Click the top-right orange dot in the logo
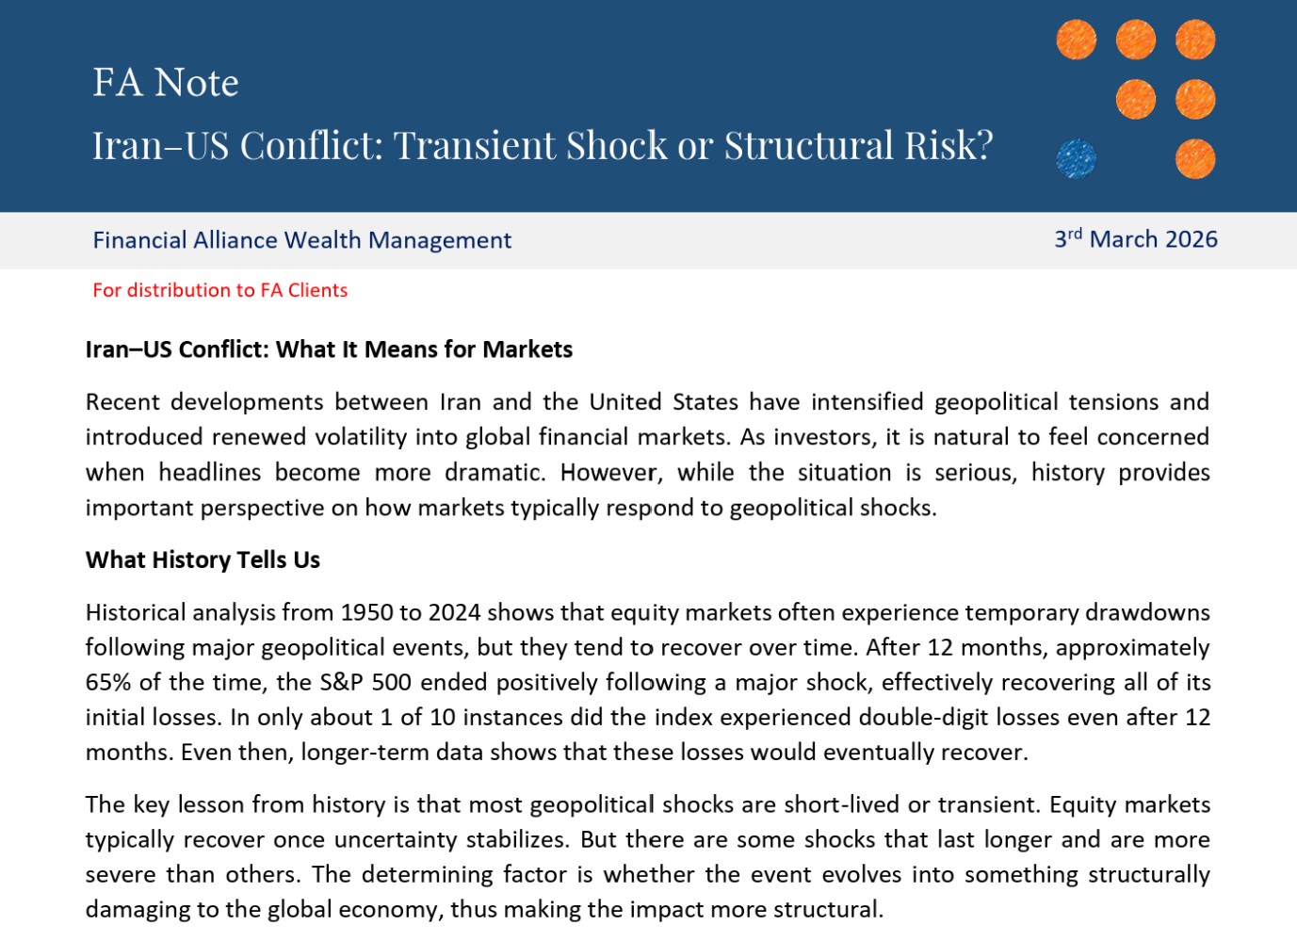The width and height of the screenshot is (1297, 941). (x=1194, y=40)
